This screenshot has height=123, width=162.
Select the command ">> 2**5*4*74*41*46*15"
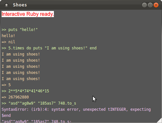pos(25,91)
